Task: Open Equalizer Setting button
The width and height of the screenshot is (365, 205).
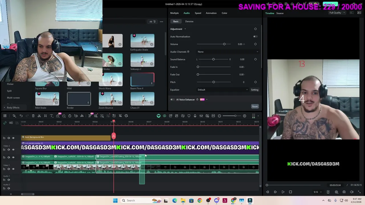Action: coord(255,90)
